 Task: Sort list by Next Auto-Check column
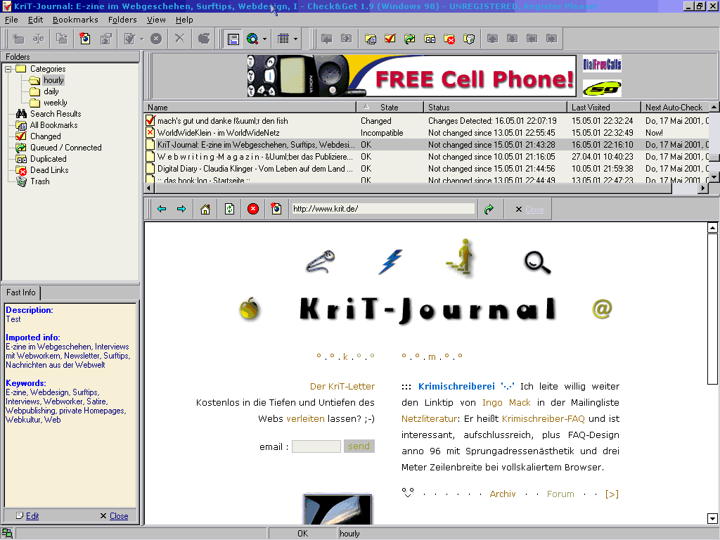point(675,108)
